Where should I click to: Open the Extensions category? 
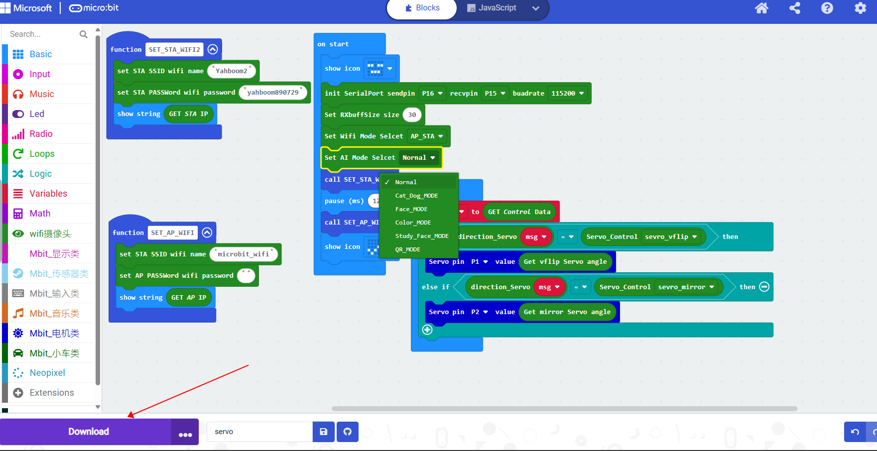pyautogui.click(x=51, y=393)
